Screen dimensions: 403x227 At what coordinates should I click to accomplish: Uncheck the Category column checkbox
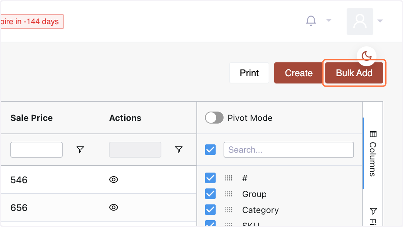point(210,210)
